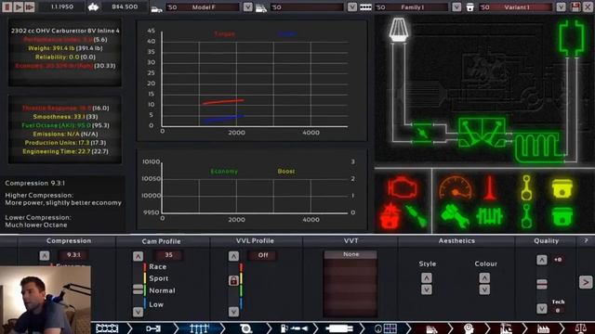Click the green piston icon
The image size is (595, 334).
point(562,216)
